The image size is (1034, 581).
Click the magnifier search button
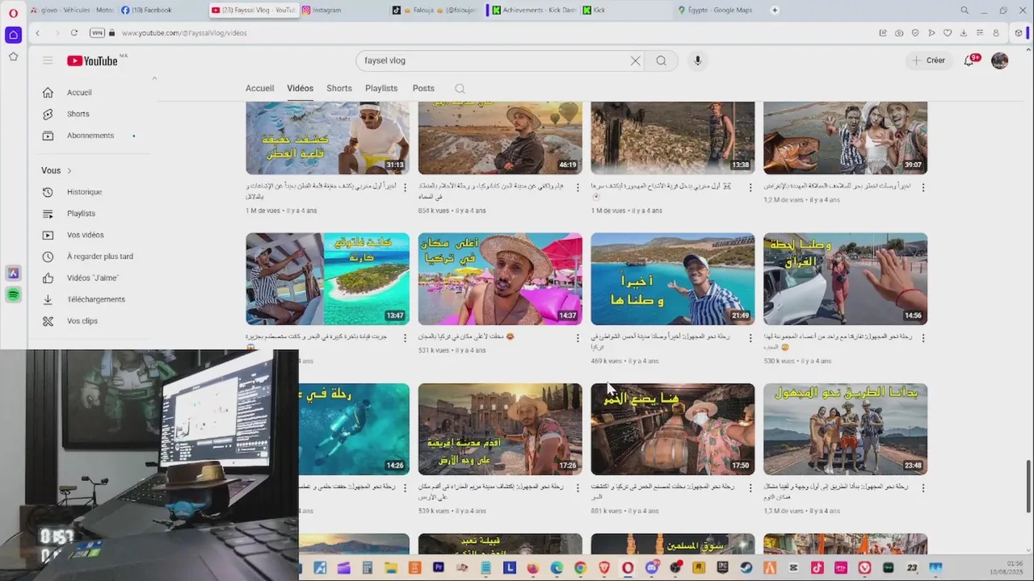[x=661, y=61]
